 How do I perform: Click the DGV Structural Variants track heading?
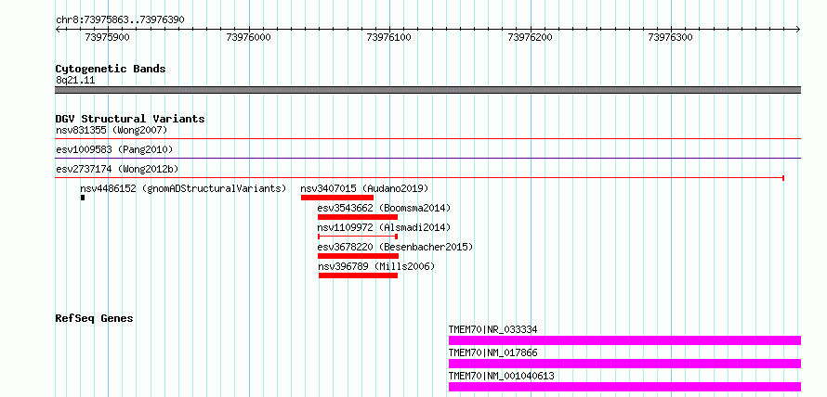pyautogui.click(x=130, y=119)
